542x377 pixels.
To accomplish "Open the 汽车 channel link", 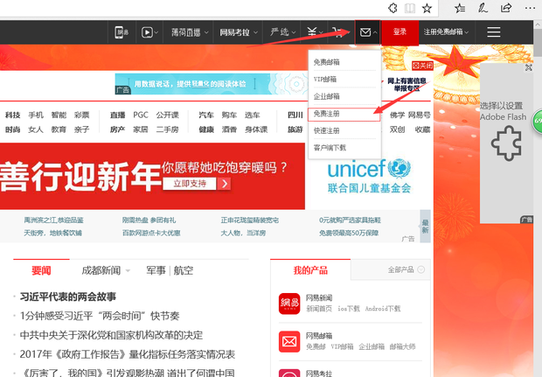I will pos(206,115).
